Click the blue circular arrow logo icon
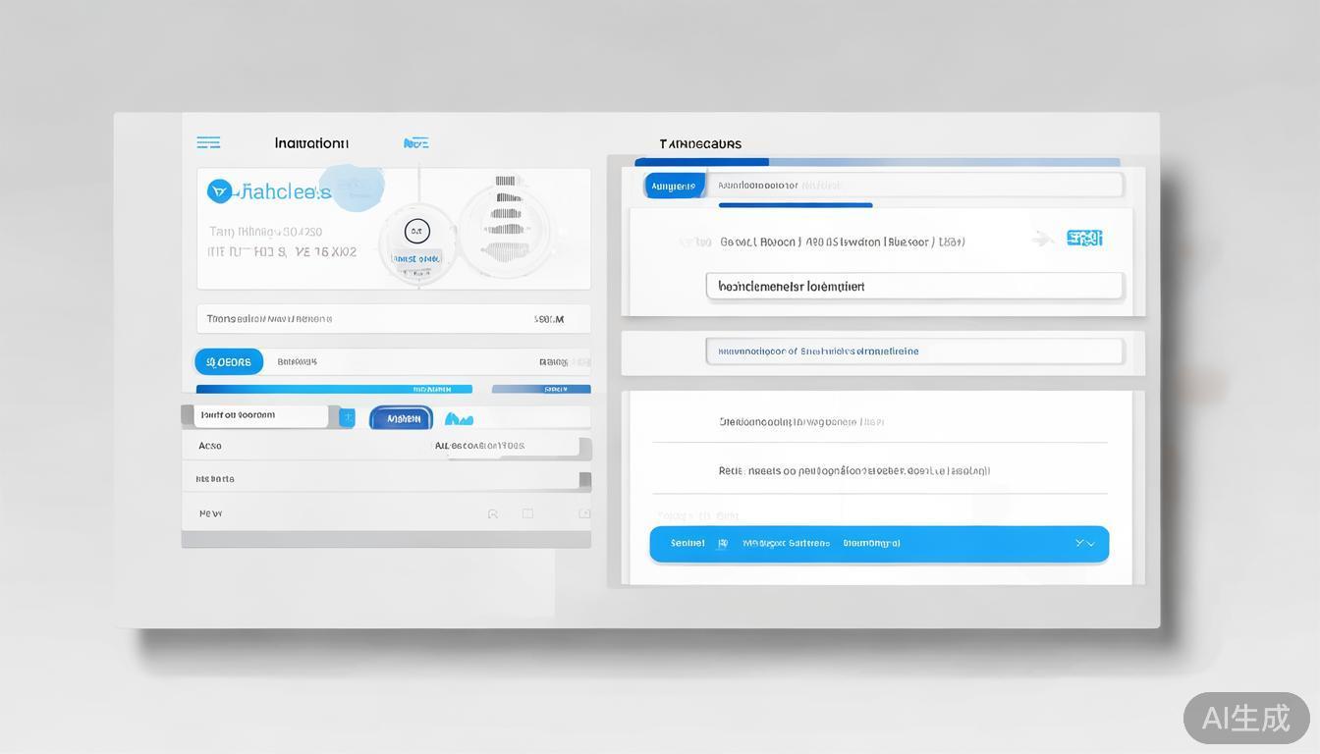 (x=219, y=191)
